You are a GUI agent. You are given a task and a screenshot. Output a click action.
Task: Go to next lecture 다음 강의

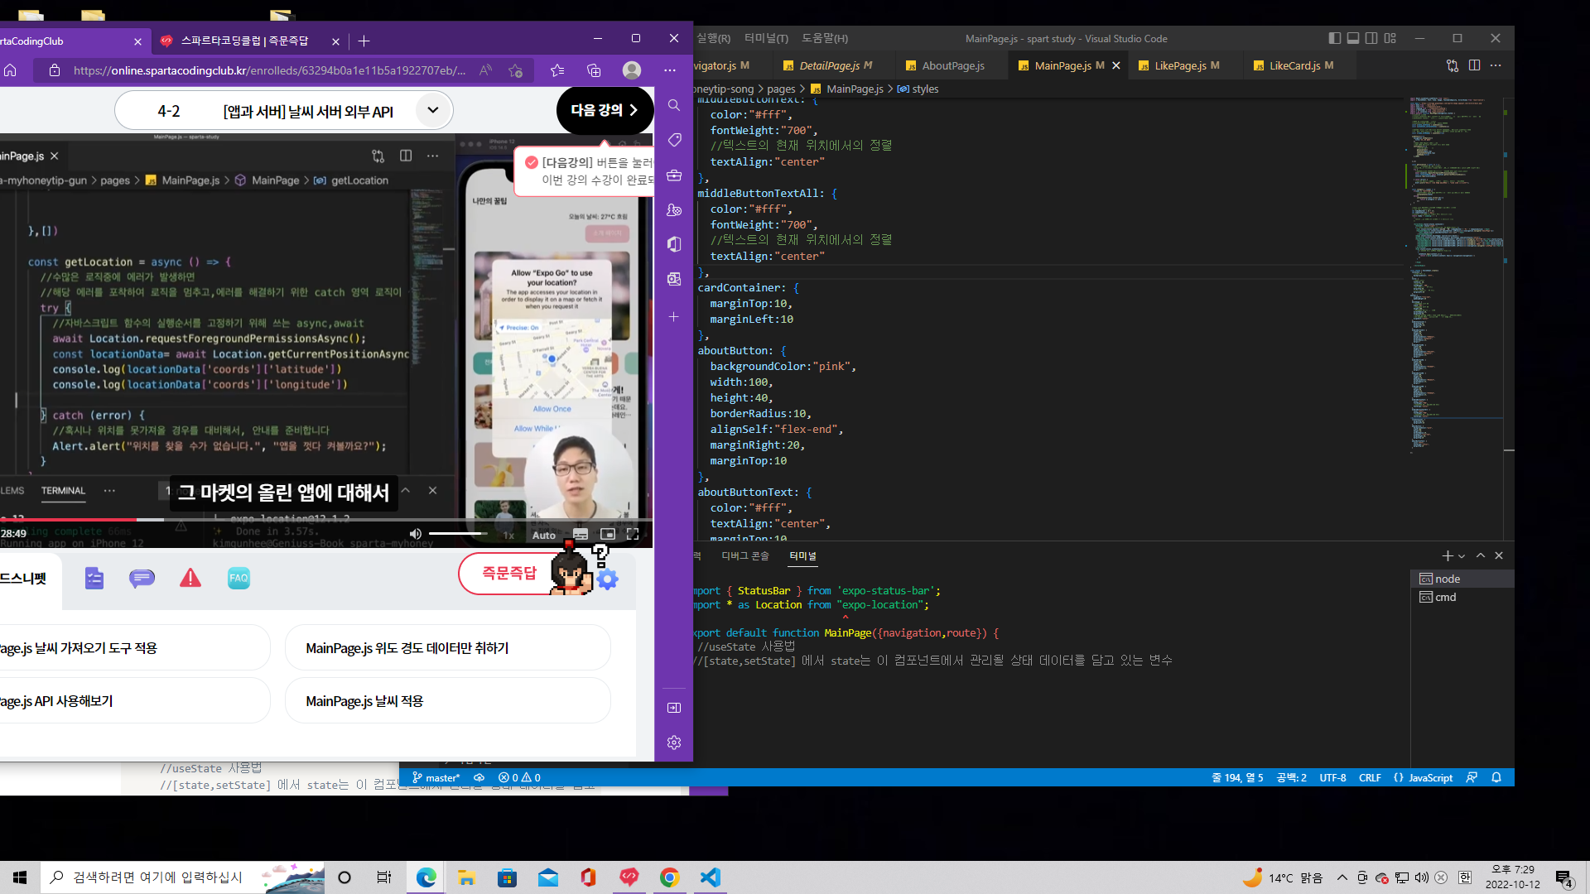[x=605, y=110]
